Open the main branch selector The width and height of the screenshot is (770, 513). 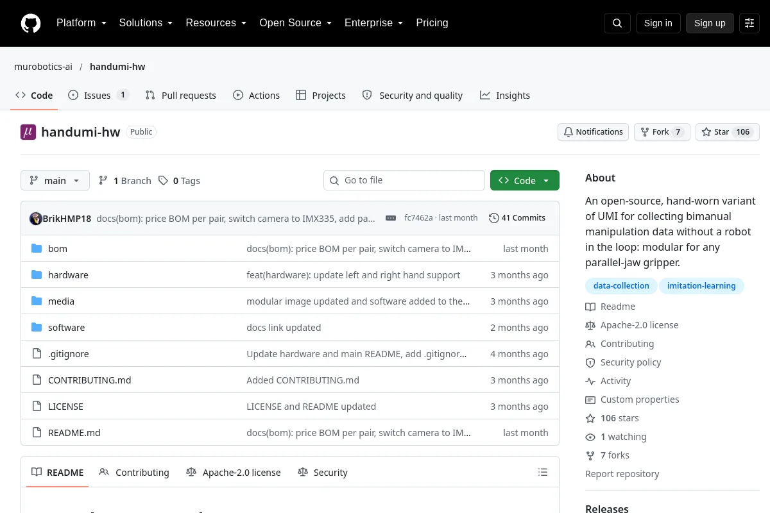(x=55, y=180)
